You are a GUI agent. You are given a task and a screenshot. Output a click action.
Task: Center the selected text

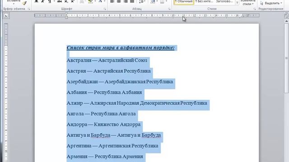[119, 1]
